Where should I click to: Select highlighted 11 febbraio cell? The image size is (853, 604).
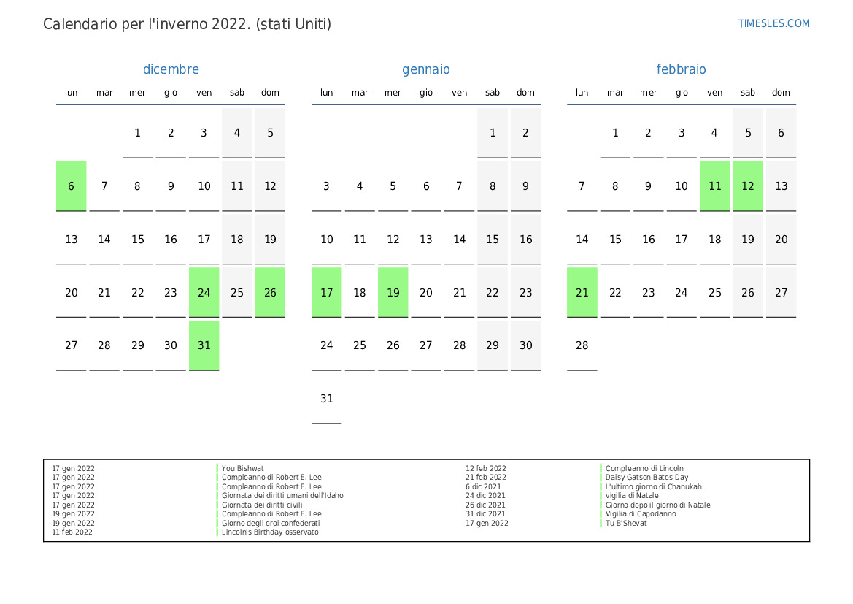coord(715,186)
